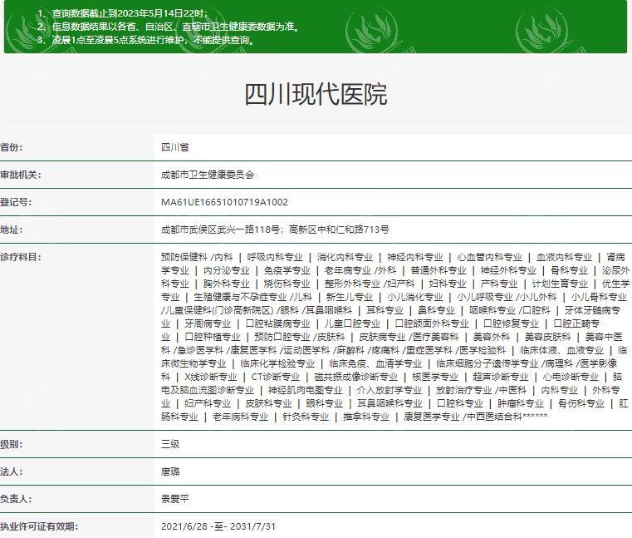Select the province value 四川省
The width and height of the screenshot is (632, 538).
[175, 147]
